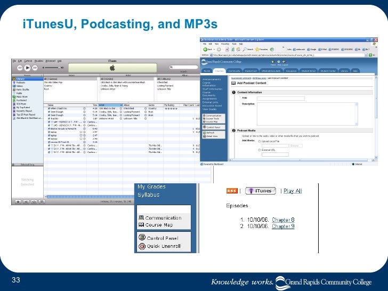Image resolution: width=388 pixels, height=291 pixels.
Task: Click the Blackboard Help icon
Action: 279,62
